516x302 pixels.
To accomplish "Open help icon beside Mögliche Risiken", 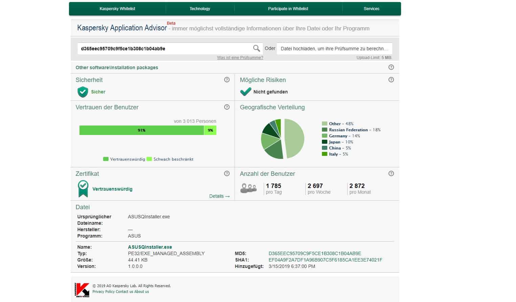I will pyautogui.click(x=391, y=80).
